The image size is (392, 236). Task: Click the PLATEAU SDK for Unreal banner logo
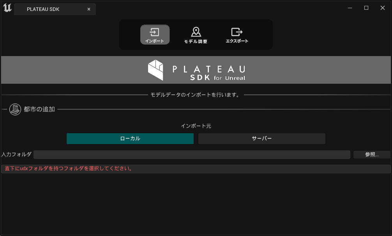pyautogui.click(x=196, y=70)
